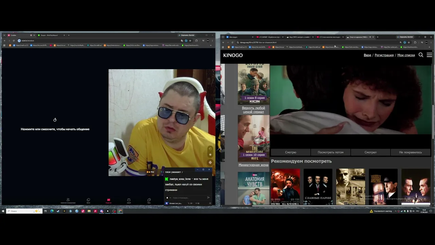This screenshot has width=435, height=245.
Task: Select the Не понравилось button
Action: pos(411,152)
